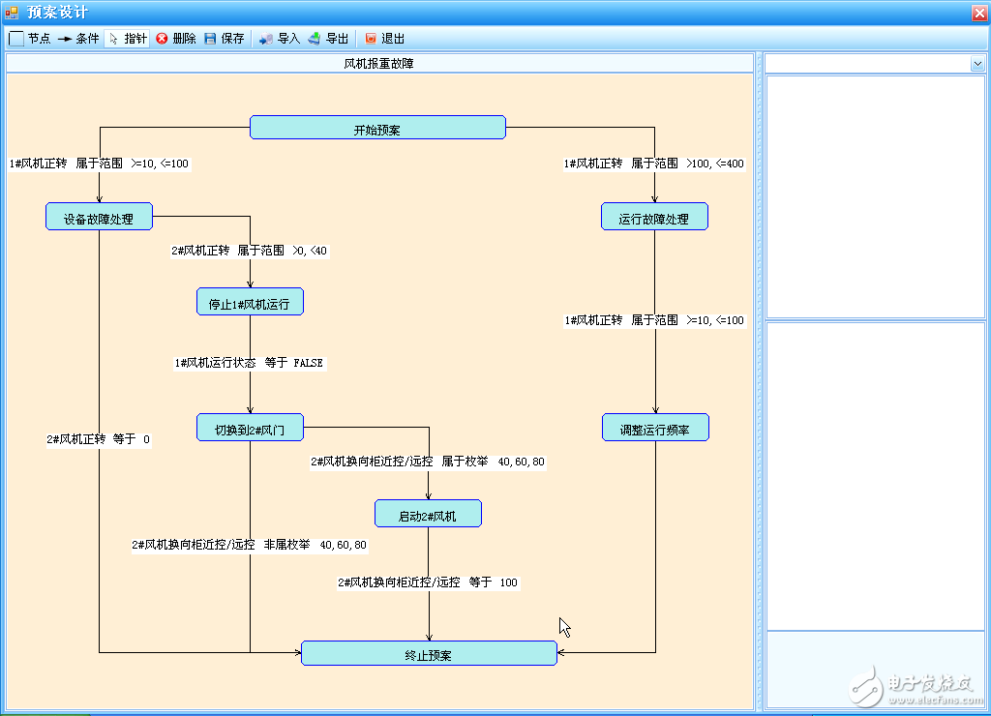
Task: Click the 切换到2#风门 node
Action: [249, 427]
